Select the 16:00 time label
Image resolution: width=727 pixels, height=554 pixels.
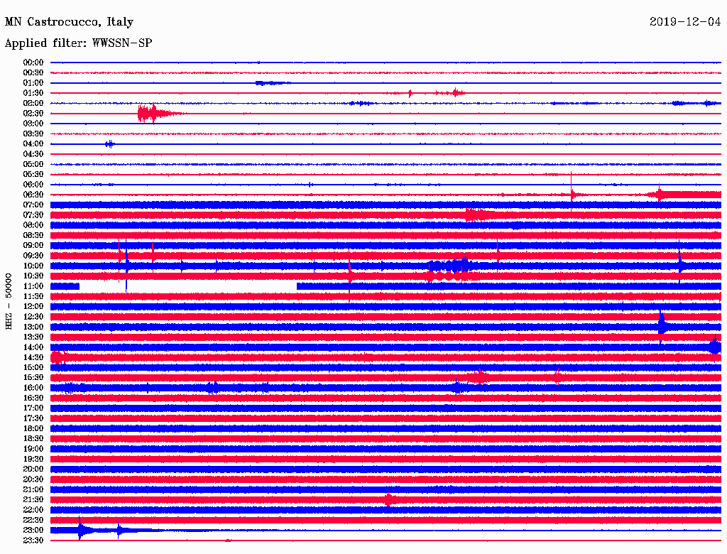tap(33, 388)
